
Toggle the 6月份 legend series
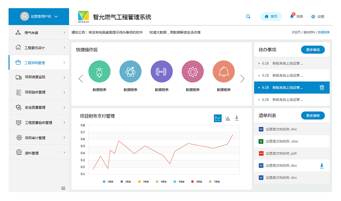click(197, 182)
